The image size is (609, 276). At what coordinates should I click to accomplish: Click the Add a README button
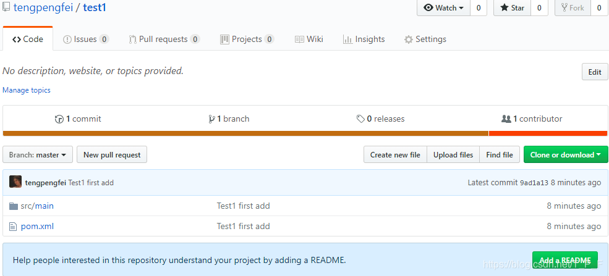click(x=565, y=260)
